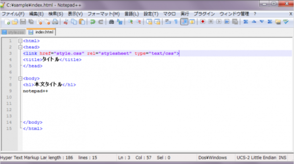
Task: Click the blue down triangle icon
Action: [262, 22]
